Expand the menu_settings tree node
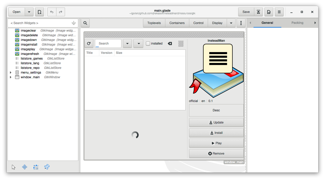Image resolution: width=325 pixels, height=180 pixels. click(x=11, y=73)
